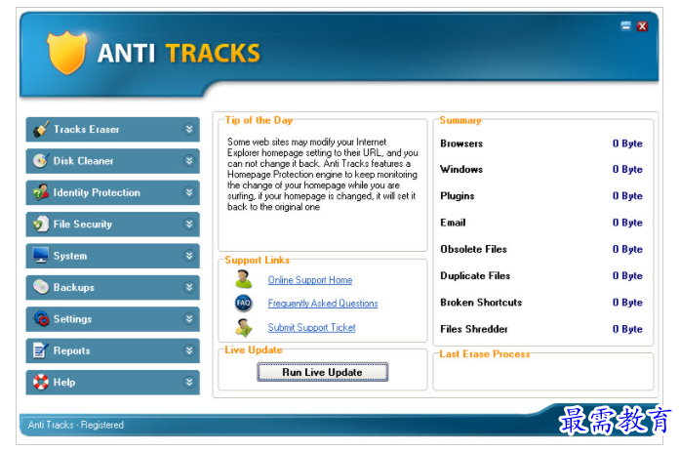
Task: Click the Browsers summary label
Action: point(461,143)
